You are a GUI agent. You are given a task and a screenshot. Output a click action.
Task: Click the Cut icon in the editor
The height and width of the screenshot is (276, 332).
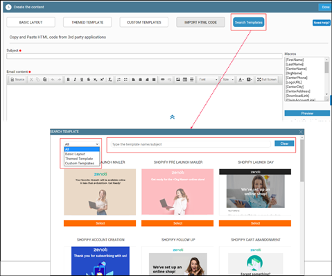pos(31,80)
